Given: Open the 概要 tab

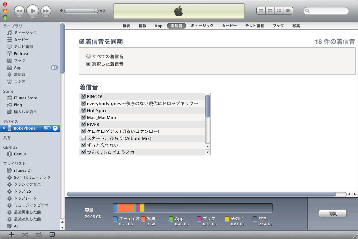Looking at the screenshot, I should pyautogui.click(x=126, y=26).
